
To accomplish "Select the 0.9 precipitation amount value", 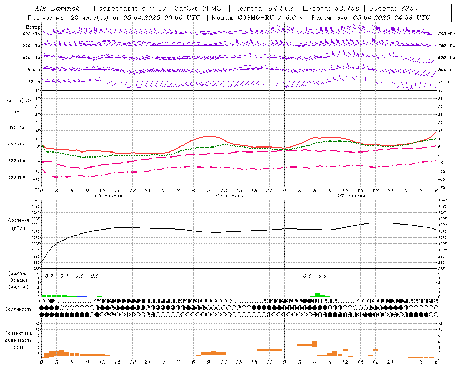I will coord(322,276).
